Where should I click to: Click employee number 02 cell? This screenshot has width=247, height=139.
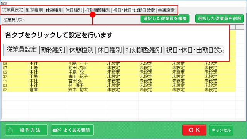coord(5,90)
